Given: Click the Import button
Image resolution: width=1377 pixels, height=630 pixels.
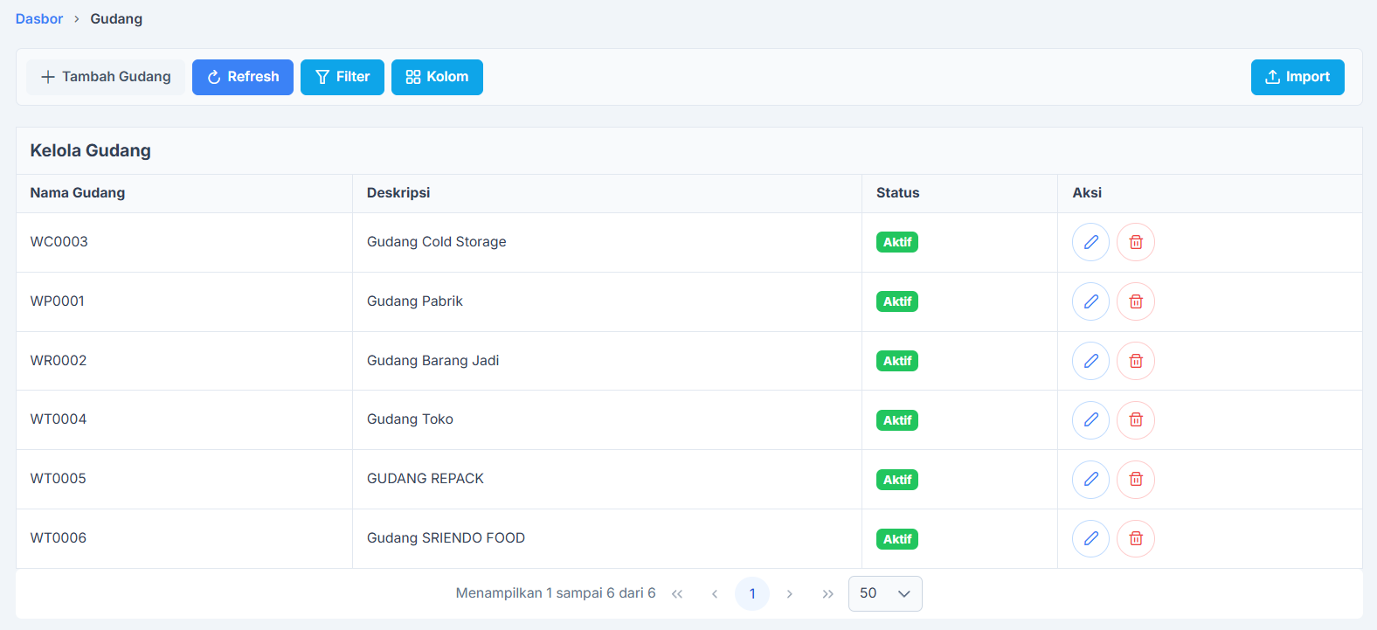Looking at the screenshot, I should [1297, 77].
